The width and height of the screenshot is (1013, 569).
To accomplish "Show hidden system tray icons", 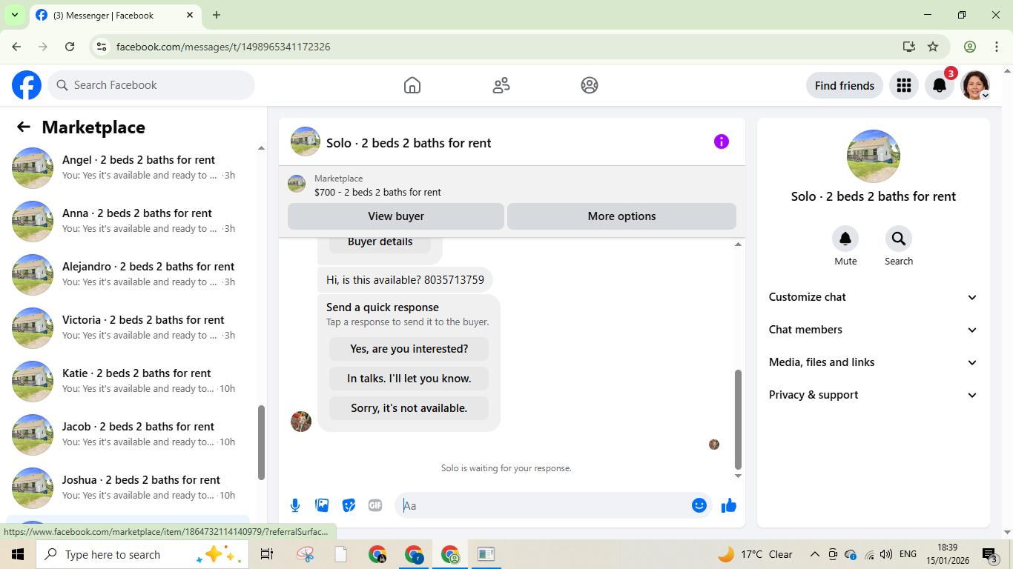I will [815, 554].
